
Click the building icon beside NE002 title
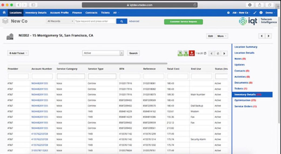tap(10, 36)
